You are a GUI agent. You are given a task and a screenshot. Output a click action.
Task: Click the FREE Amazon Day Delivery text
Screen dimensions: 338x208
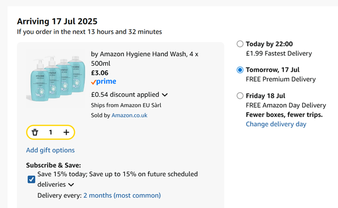(285, 105)
